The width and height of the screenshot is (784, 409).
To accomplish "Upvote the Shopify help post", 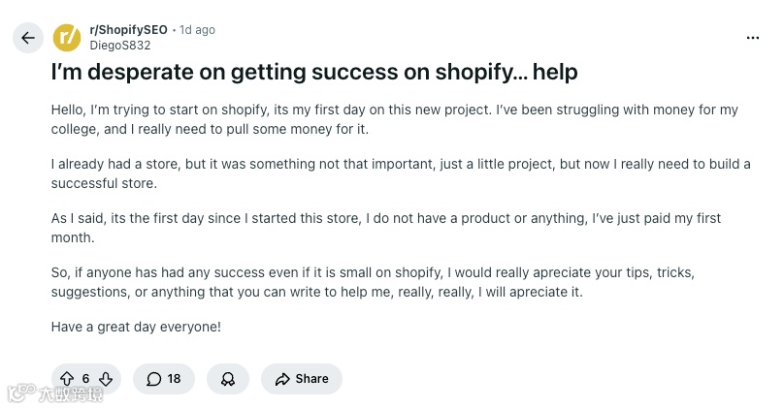I will 67,379.
